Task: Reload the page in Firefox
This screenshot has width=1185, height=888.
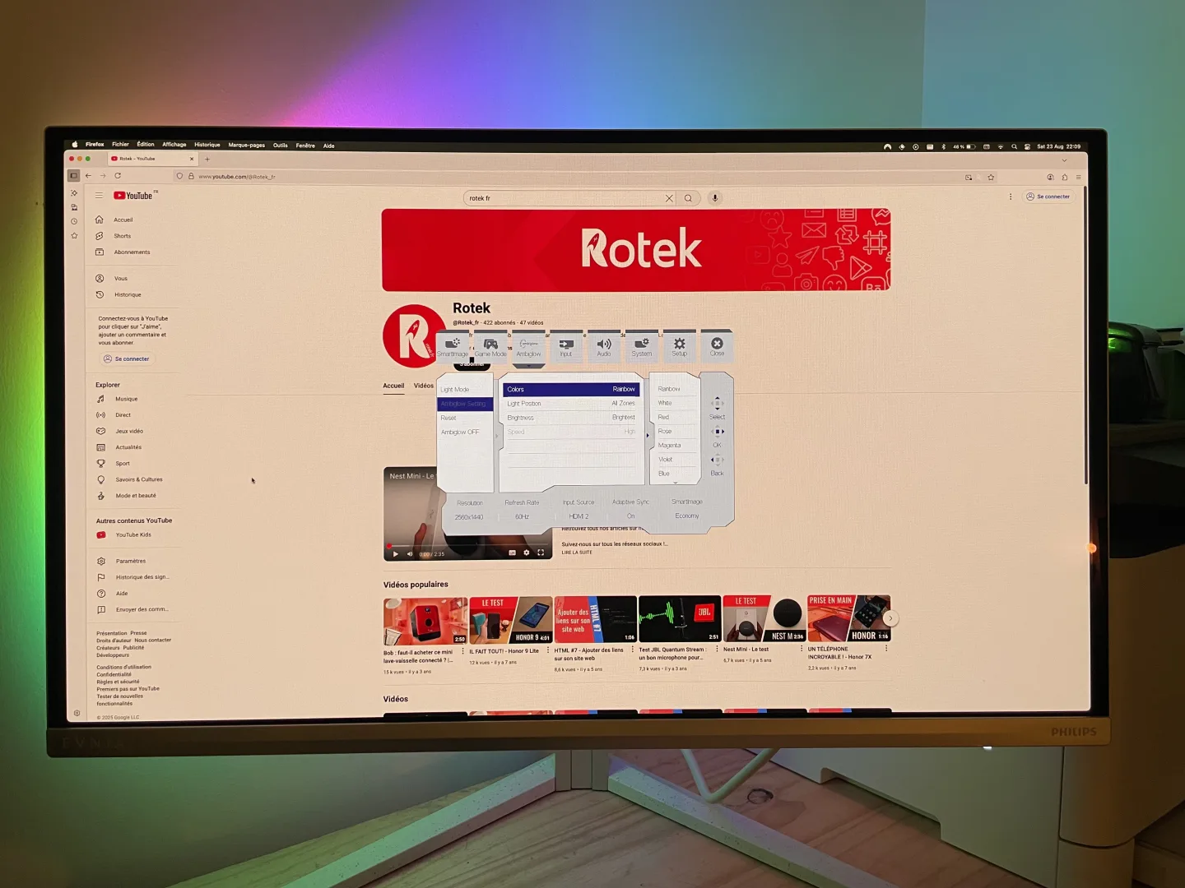Action: [118, 176]
